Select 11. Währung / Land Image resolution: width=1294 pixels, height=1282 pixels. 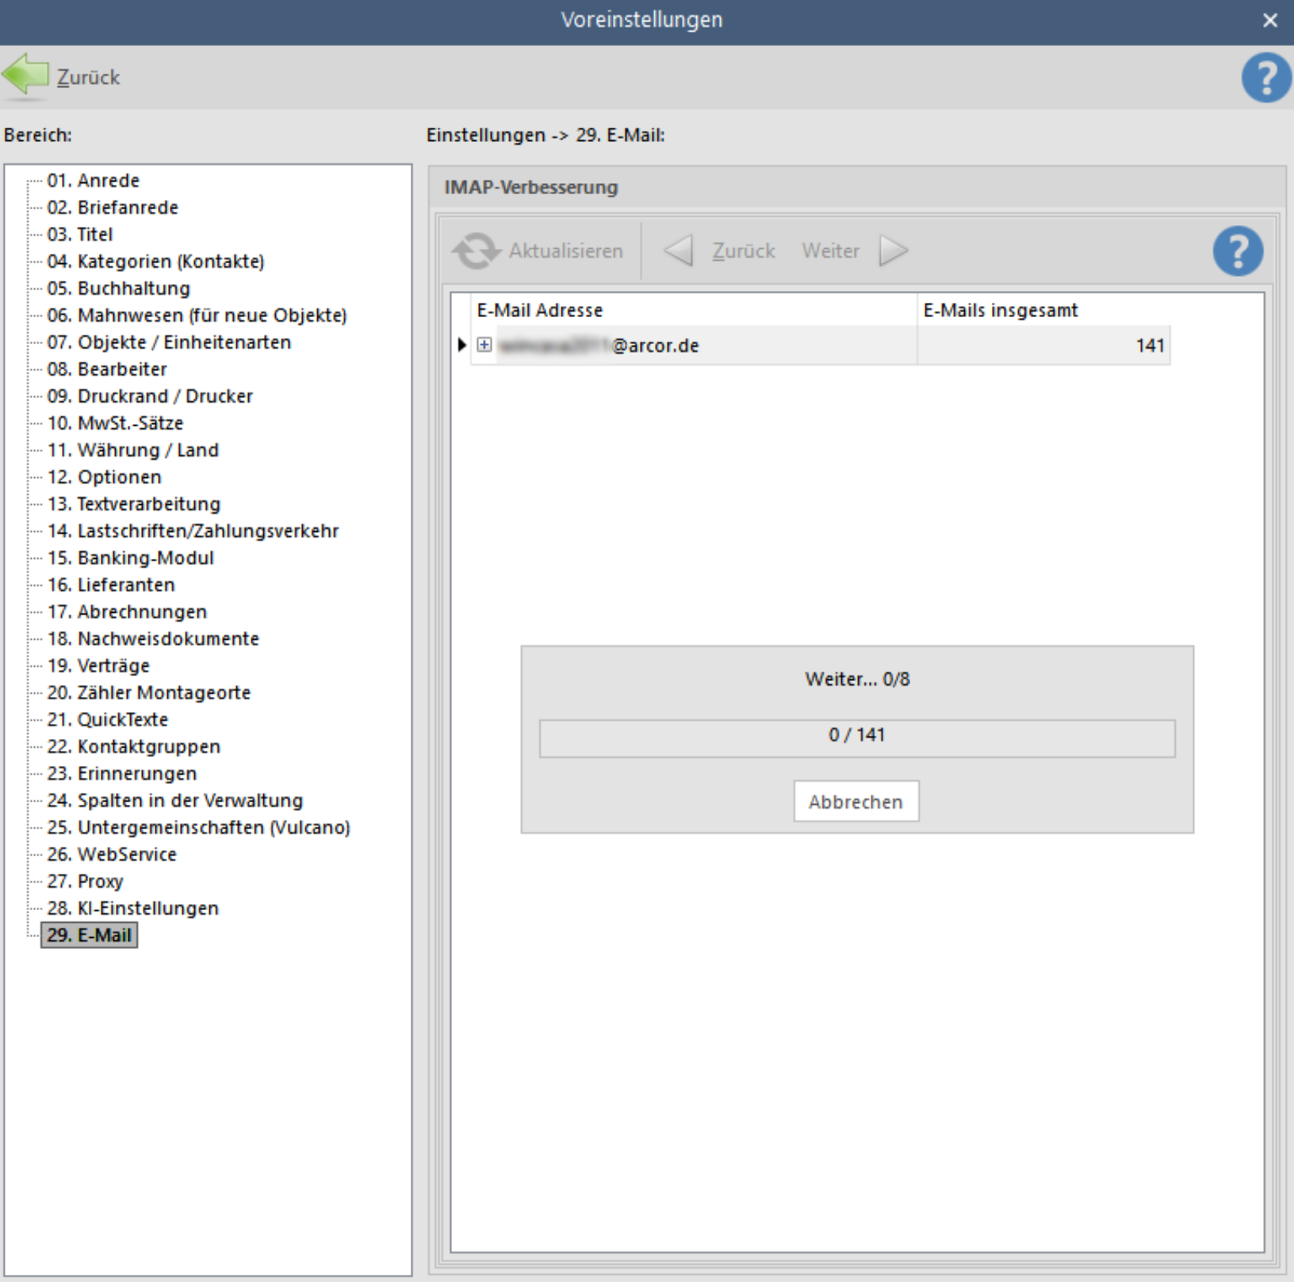coord(132,450)
